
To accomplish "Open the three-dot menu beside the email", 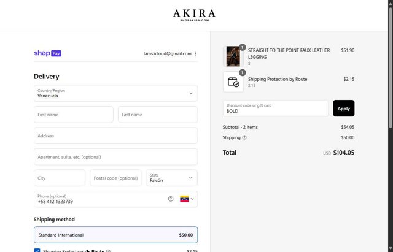I will (195, 53).
